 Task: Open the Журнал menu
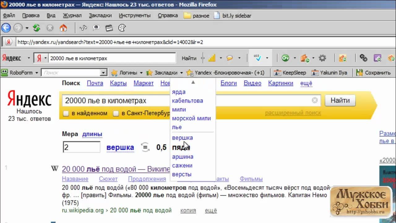[x=72, y=15]
